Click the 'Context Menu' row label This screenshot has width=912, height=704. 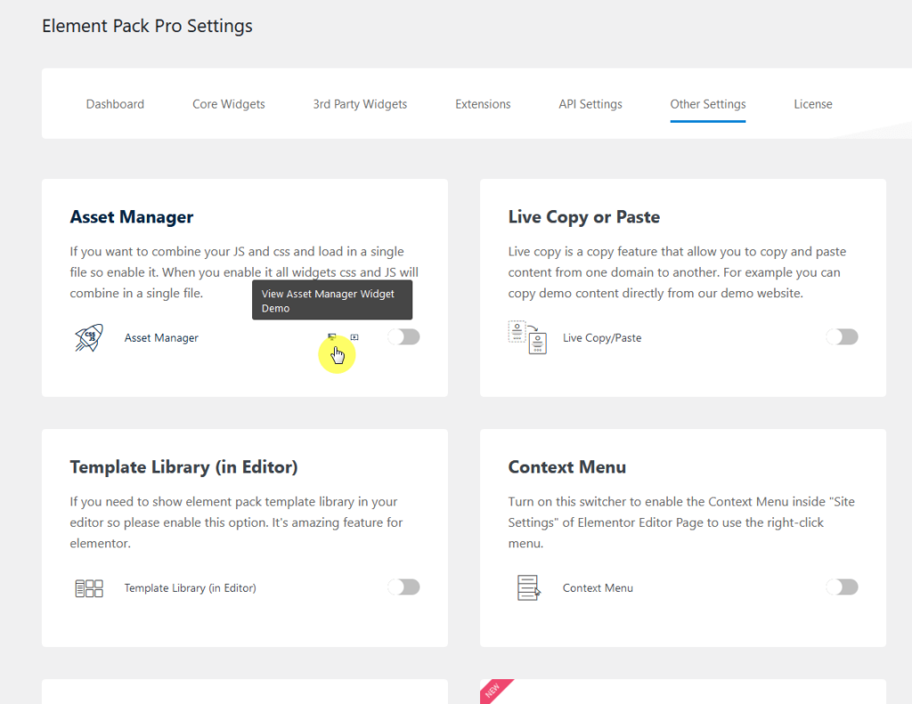pos(598,587)
